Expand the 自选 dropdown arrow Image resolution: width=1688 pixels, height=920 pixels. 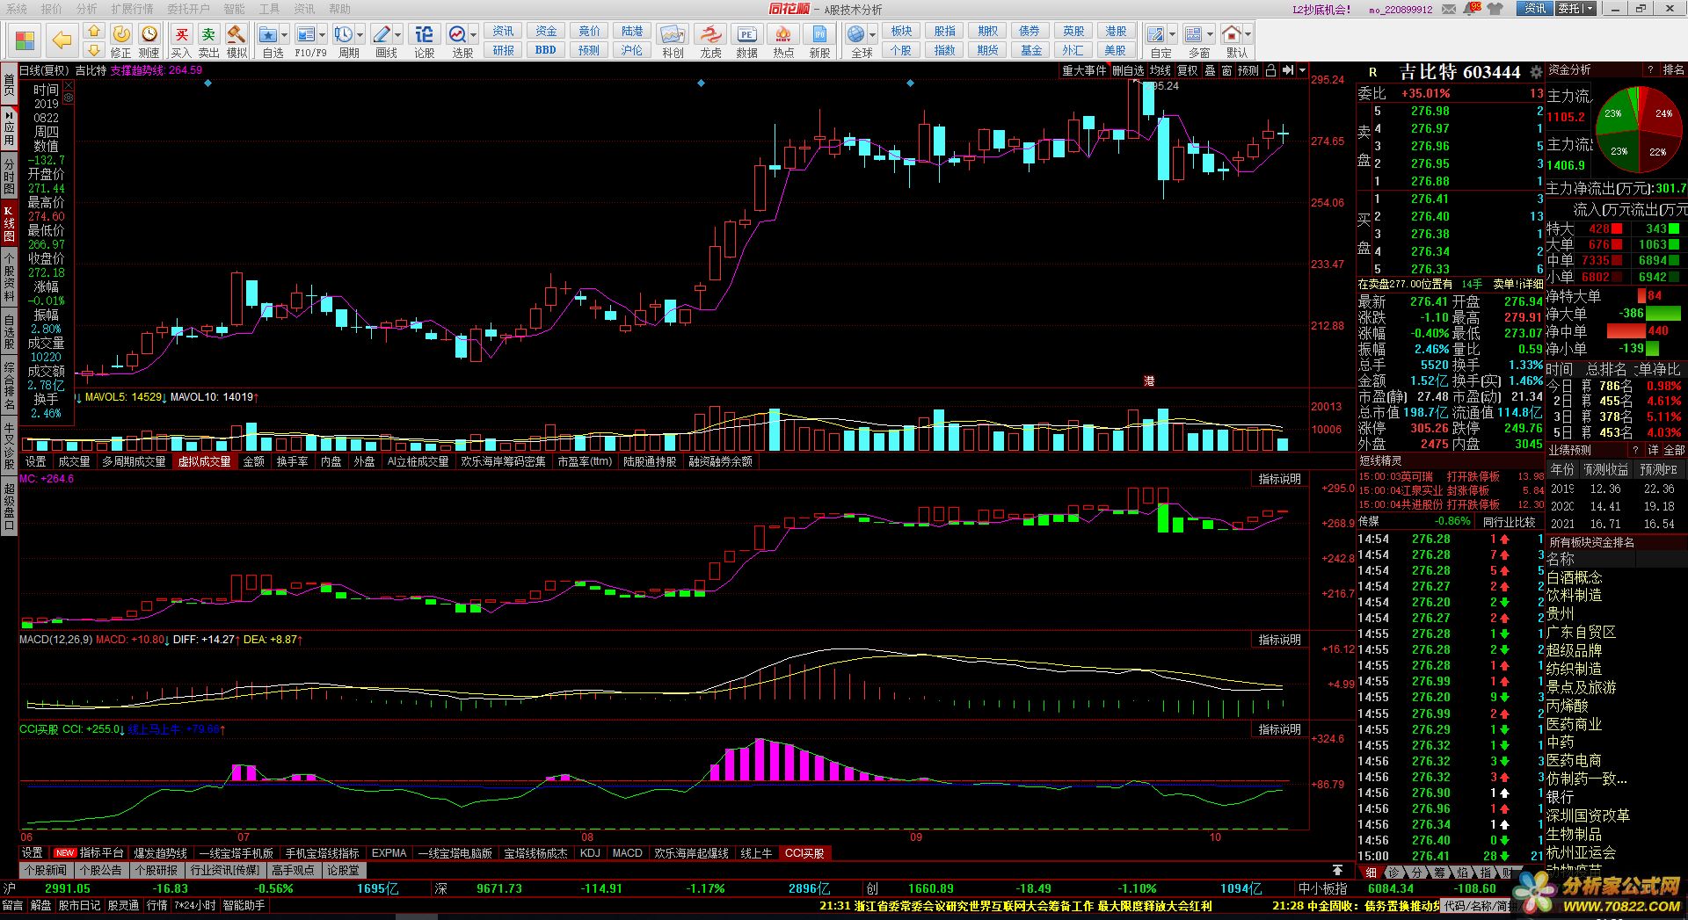[285, 35]
